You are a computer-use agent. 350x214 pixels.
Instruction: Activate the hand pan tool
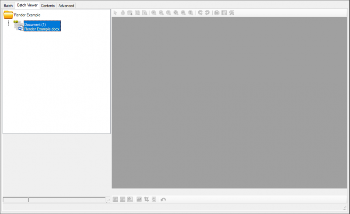[x=122, y=13]
